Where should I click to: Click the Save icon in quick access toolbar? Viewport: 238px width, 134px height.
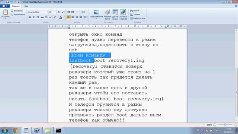7,2
